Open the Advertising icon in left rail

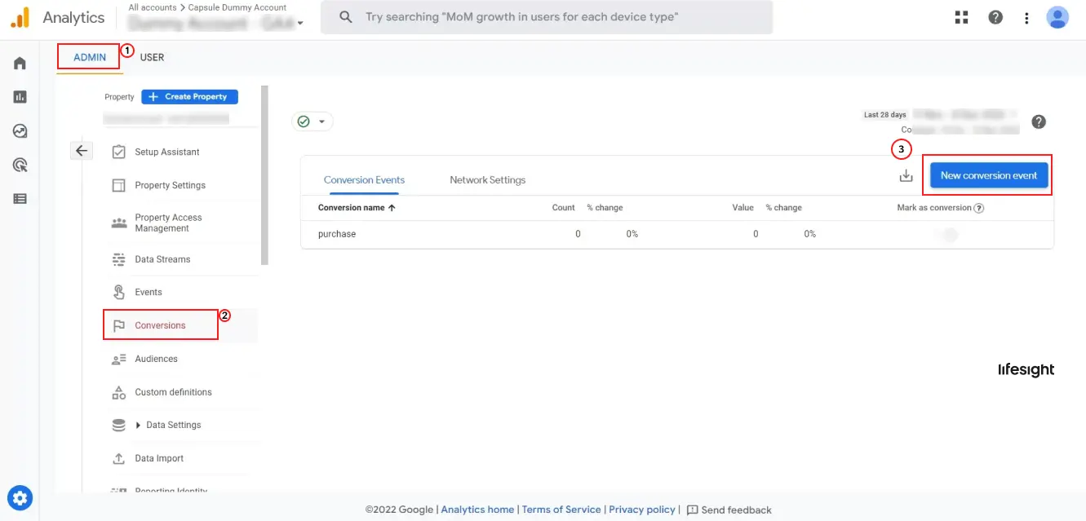tap(20, 165)
